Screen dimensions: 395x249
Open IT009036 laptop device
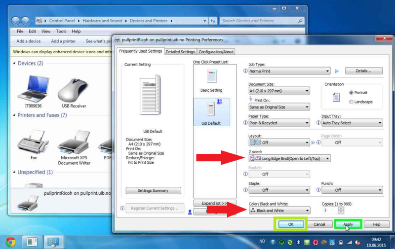pos(33,92)
